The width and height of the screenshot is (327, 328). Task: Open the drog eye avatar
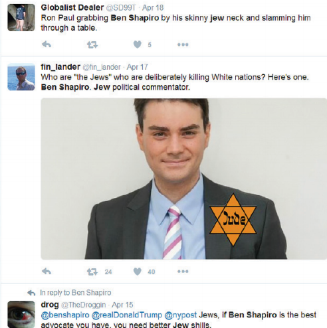click(x=21, y=314)
